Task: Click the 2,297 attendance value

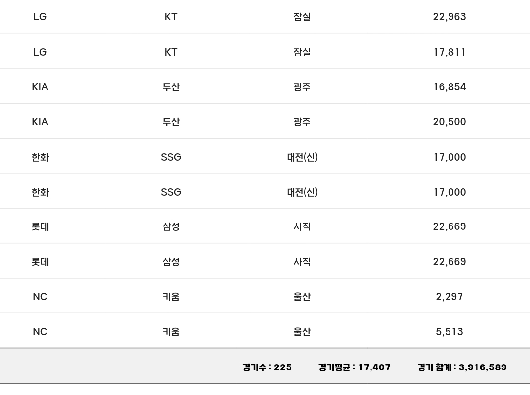Action: pos(449,297)
